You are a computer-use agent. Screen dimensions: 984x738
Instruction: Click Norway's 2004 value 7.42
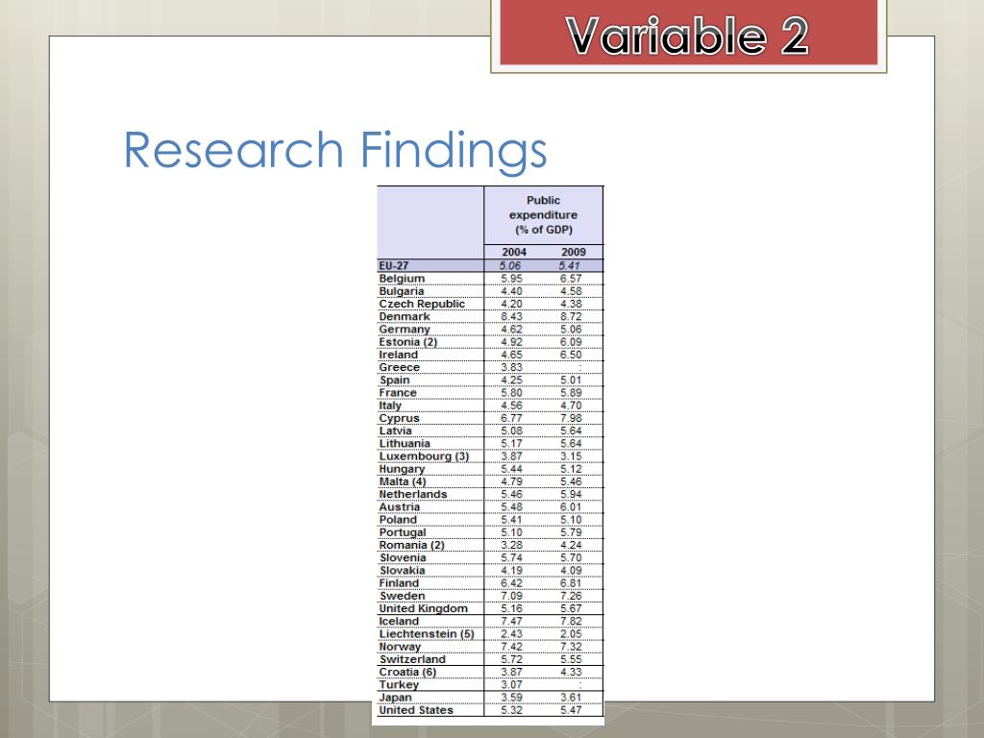(511, 647)
